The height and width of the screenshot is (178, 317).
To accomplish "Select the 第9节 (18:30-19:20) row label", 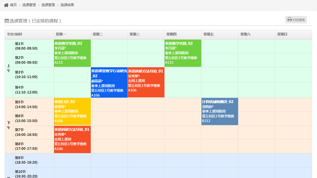I will (33, 160).
